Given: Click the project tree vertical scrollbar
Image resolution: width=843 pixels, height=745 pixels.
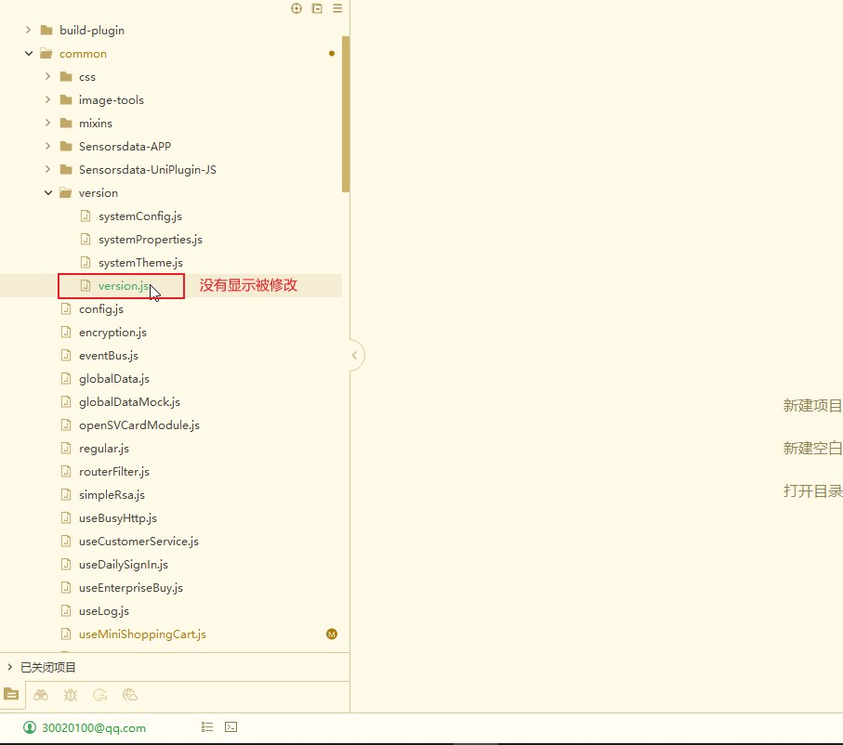Looking at the screenshot, I should coord(346,111).
